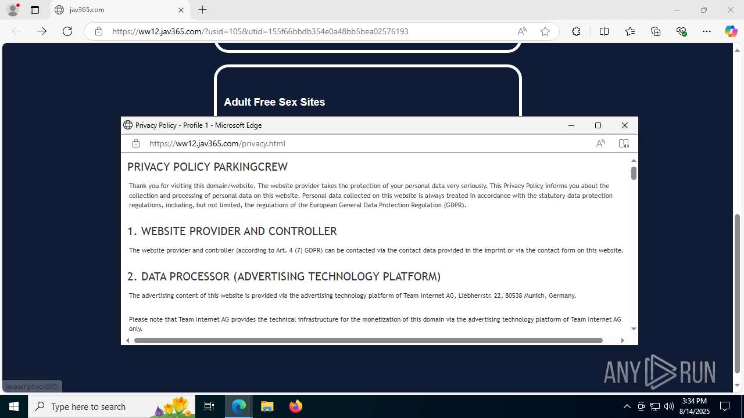Activate Read aloud icon in main address bar

pos(522,31)
